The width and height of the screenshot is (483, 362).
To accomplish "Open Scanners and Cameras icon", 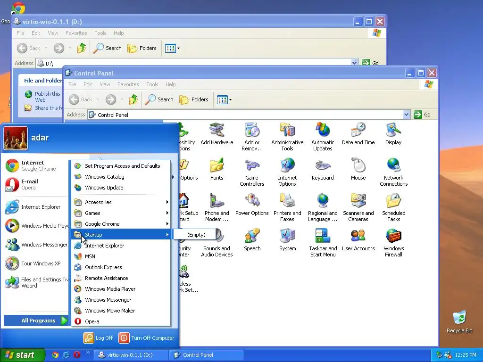I will tap(358, 207).
